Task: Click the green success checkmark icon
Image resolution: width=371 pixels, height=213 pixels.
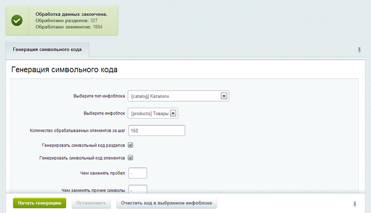Action: click(x=17, y=21)
